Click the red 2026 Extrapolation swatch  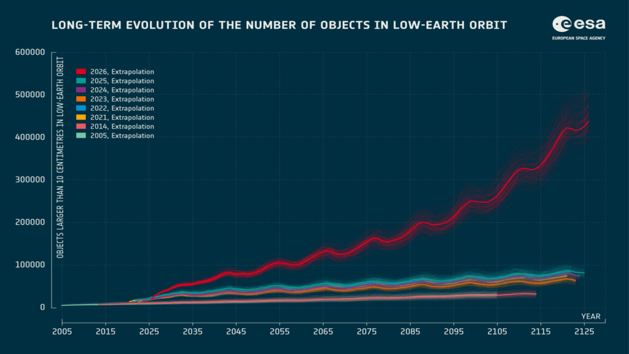81,72
